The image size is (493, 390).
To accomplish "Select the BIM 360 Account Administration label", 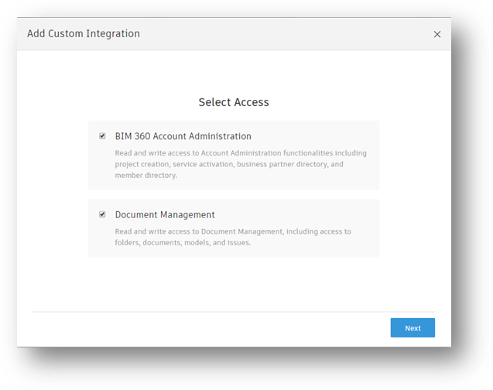I will (x=183, y=136).
